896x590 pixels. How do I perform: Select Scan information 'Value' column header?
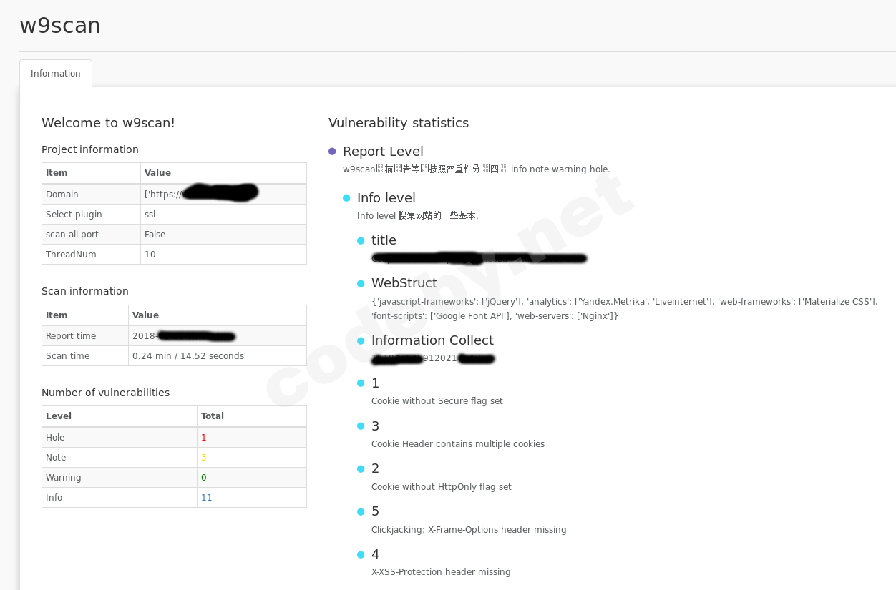pyautogui.click(x=145, y=315)
